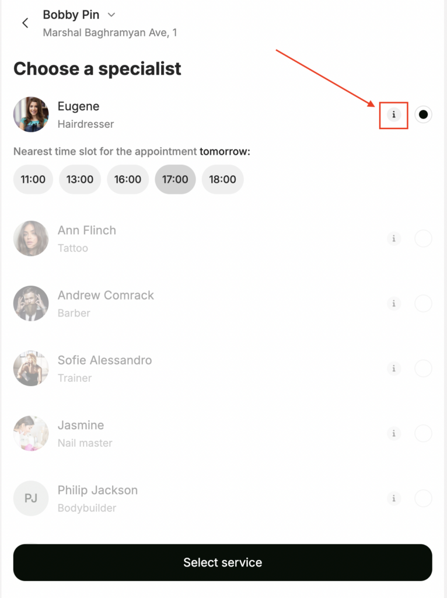Pick Jasmine's radio button
This screenshot has height=598, width=447.
423,434
